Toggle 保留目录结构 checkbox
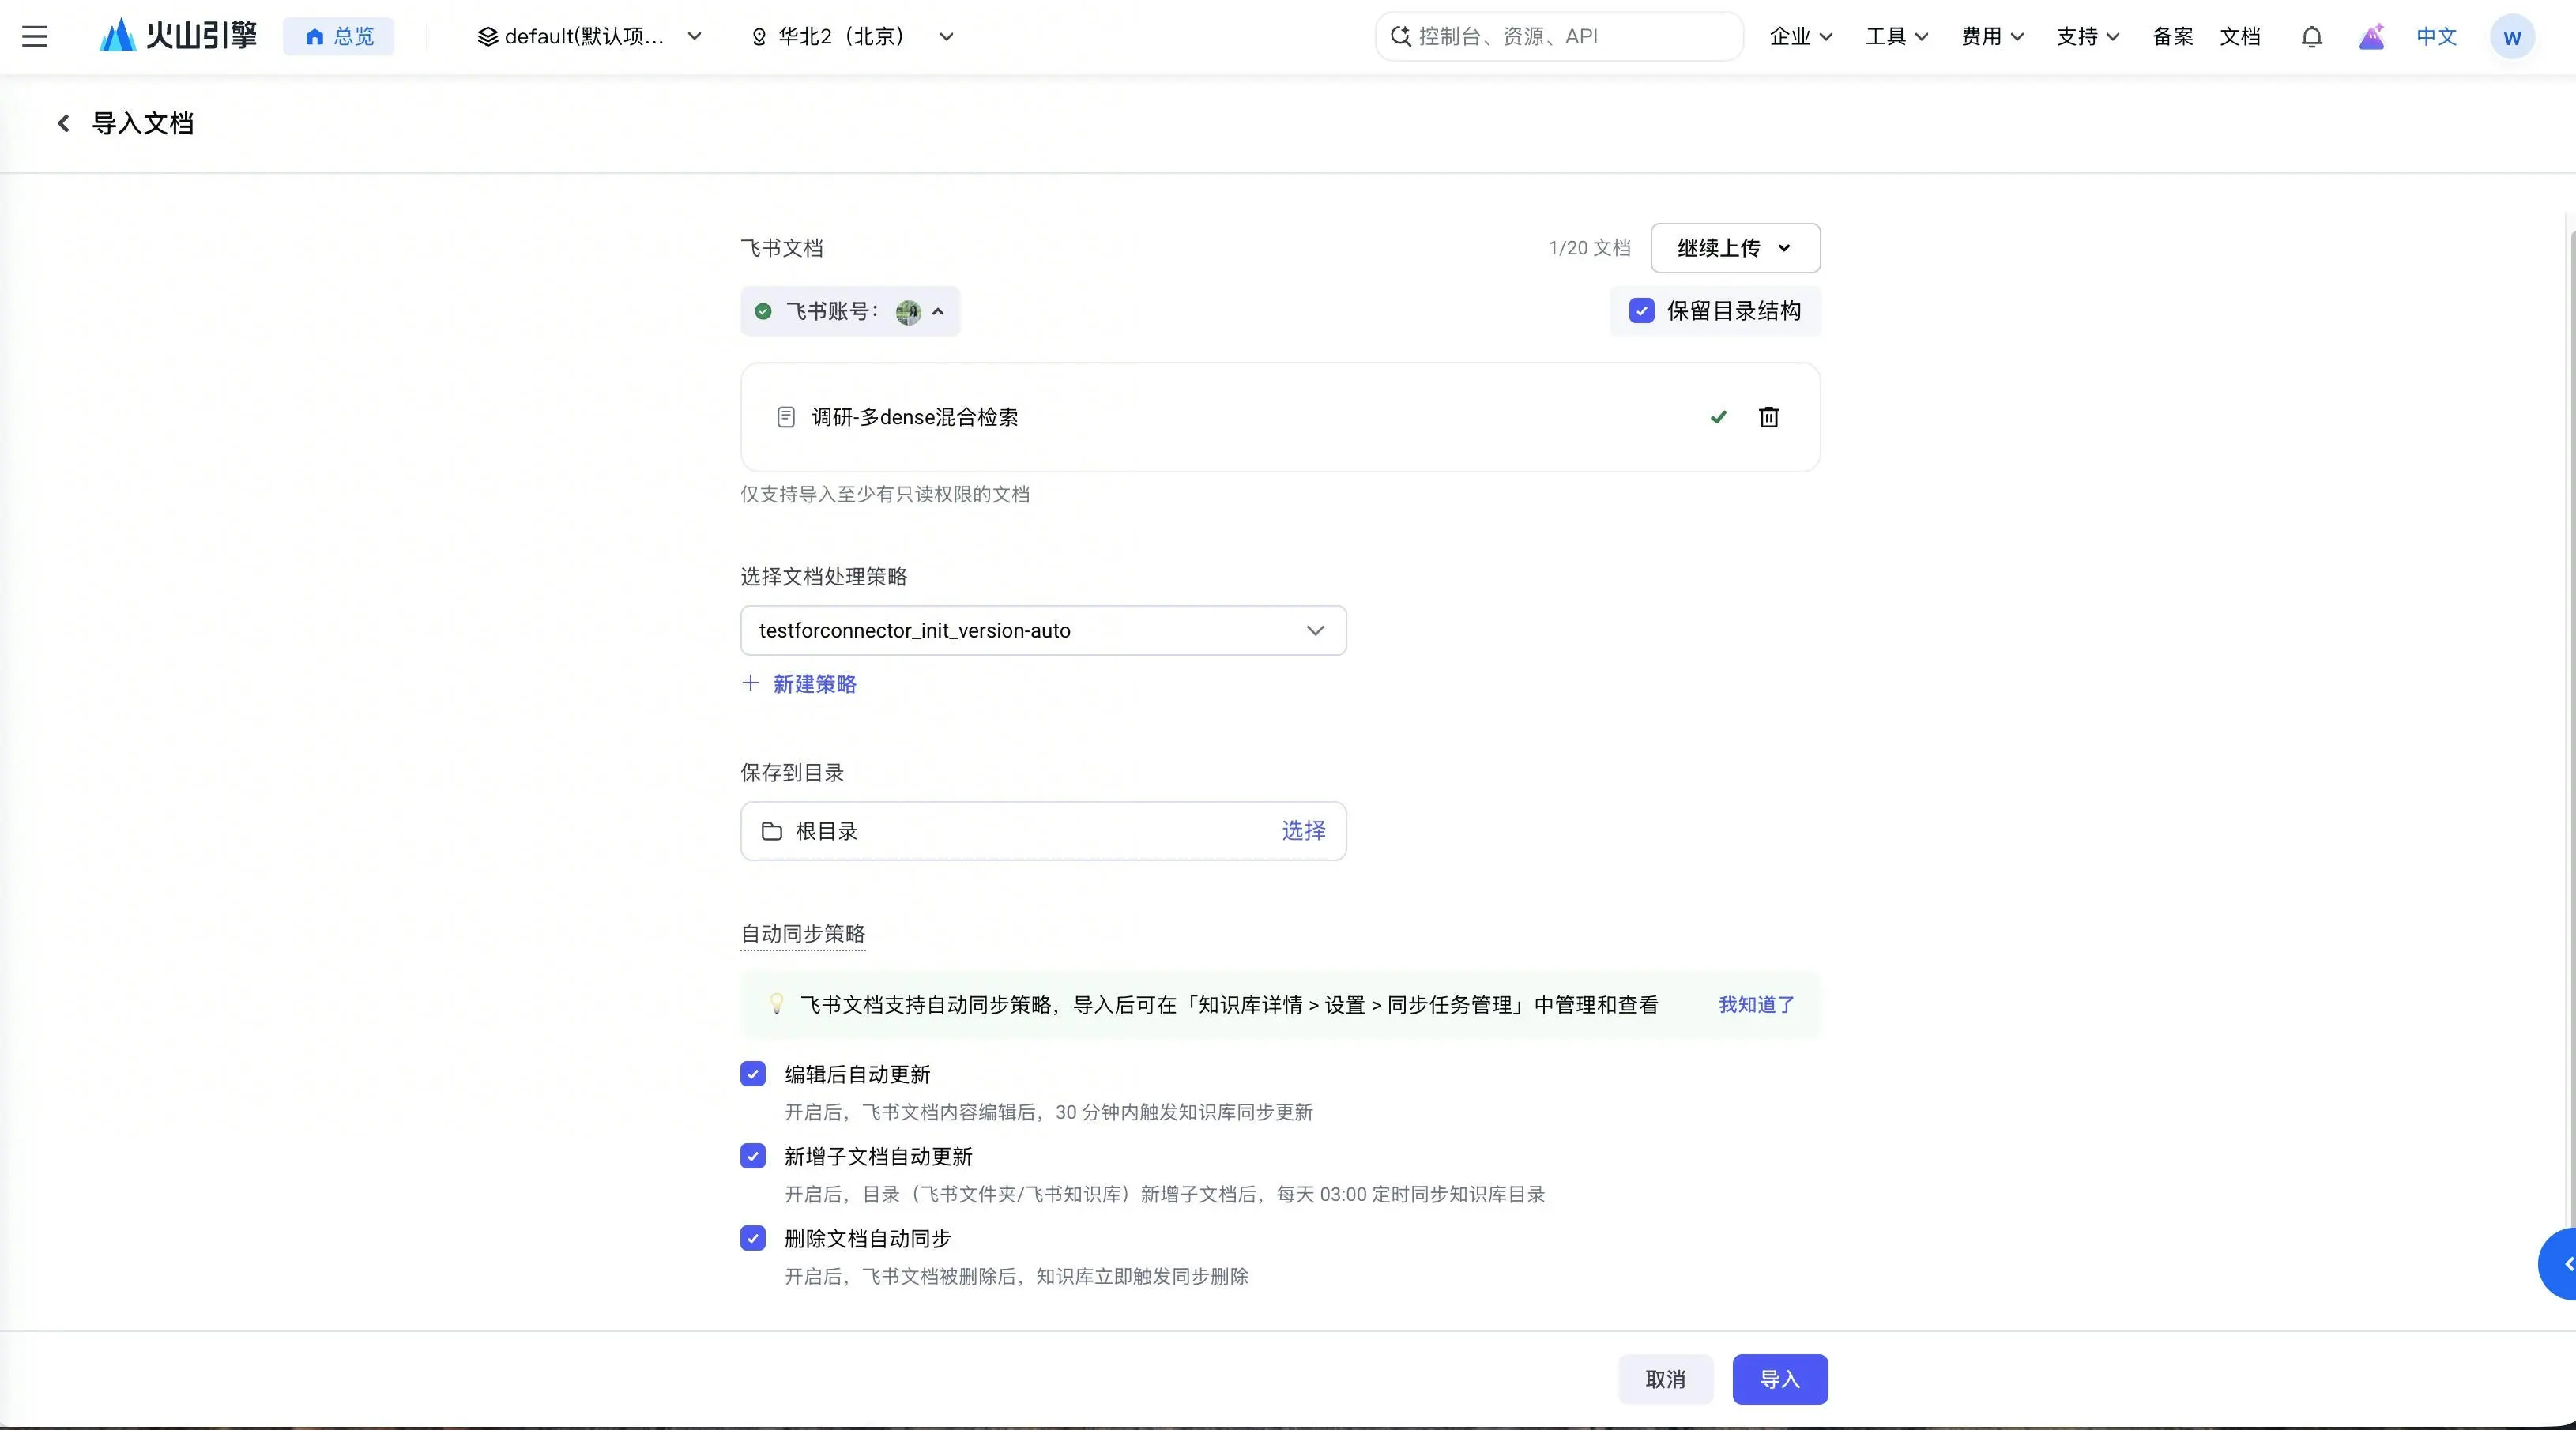The width and height of the screenshot is (2576, 1430). pyautogui.click(x=1641, y=311)
